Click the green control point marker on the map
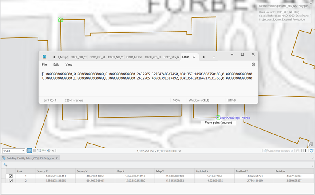Image resolution: width=315 pixels, height=195 pixels. tap(60, 20)
